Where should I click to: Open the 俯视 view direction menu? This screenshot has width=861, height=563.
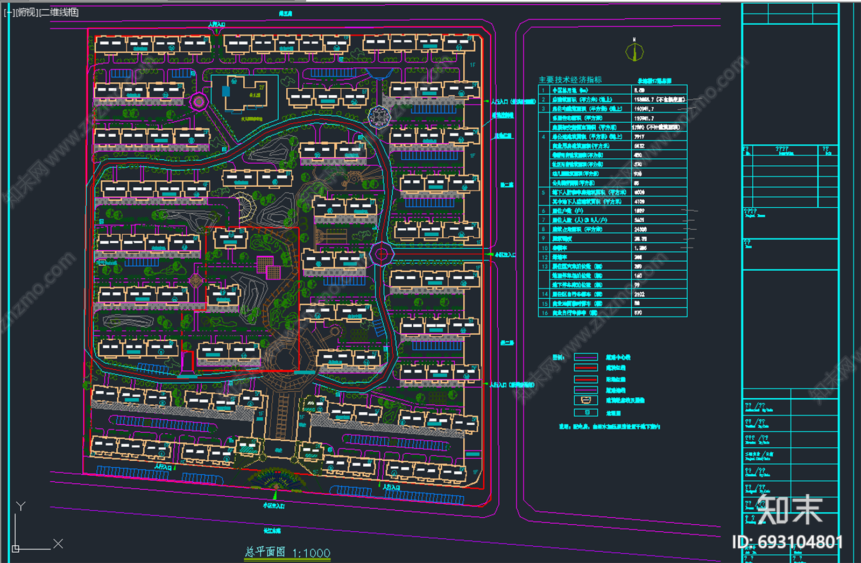pyautogui.click(x=27, y=12)
